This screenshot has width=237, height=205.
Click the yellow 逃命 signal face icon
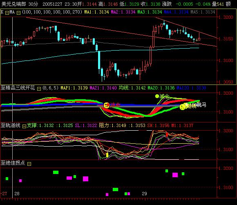pyautogui.click(x=107, y=105)
